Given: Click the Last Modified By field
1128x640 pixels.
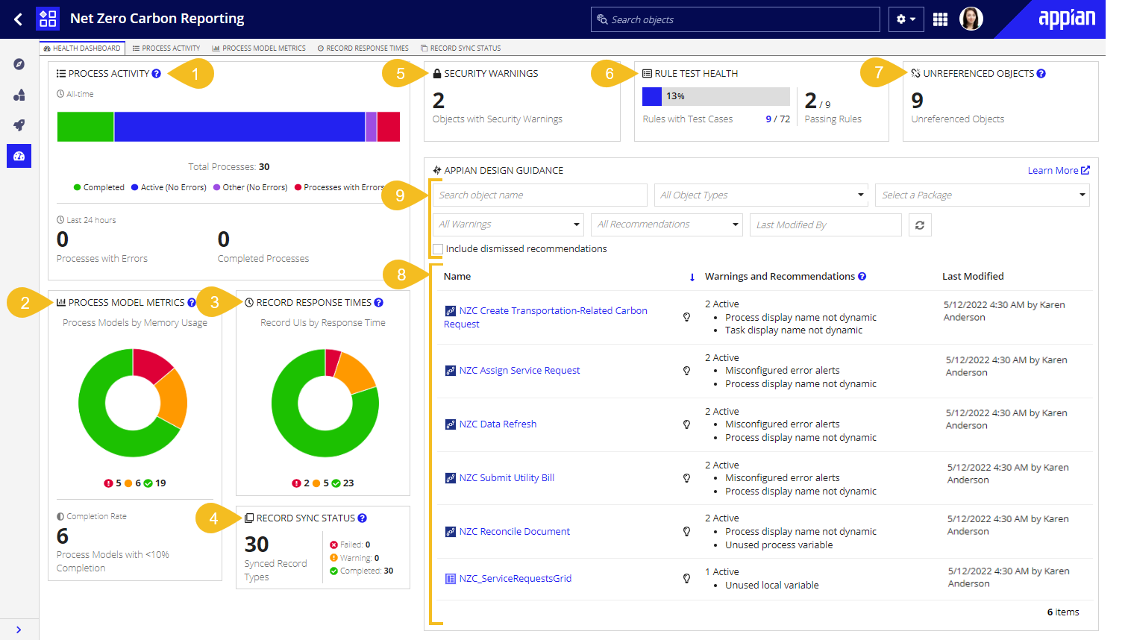Looking at the screenshot, I should click(x=826, y=225).
